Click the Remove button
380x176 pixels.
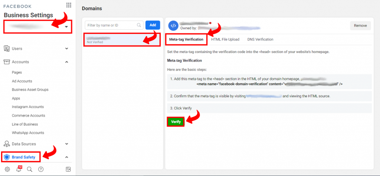pos(360,26)
